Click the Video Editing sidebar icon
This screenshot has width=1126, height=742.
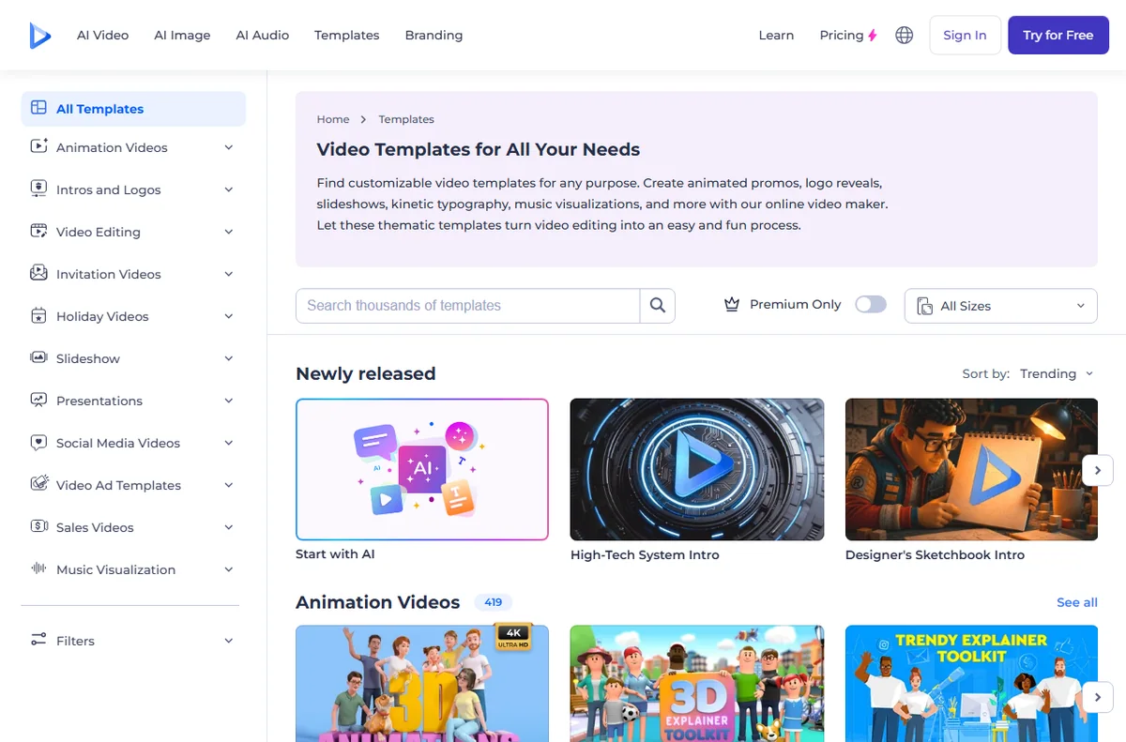(38, 231)
